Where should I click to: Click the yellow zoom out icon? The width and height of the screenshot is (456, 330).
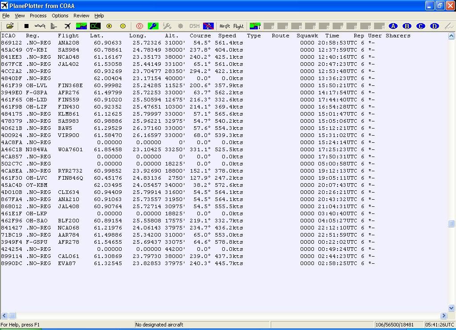click(123, 26)
